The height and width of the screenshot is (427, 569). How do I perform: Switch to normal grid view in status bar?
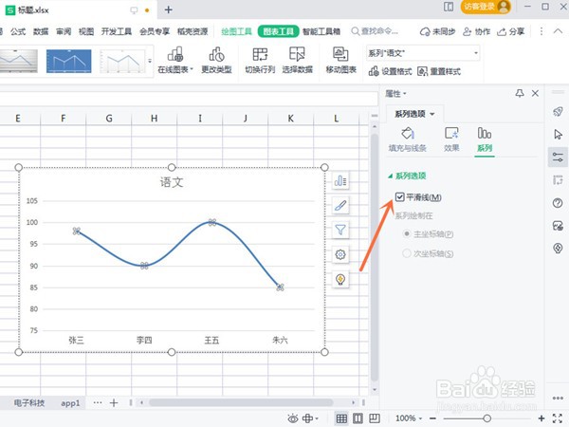(341, 418)
